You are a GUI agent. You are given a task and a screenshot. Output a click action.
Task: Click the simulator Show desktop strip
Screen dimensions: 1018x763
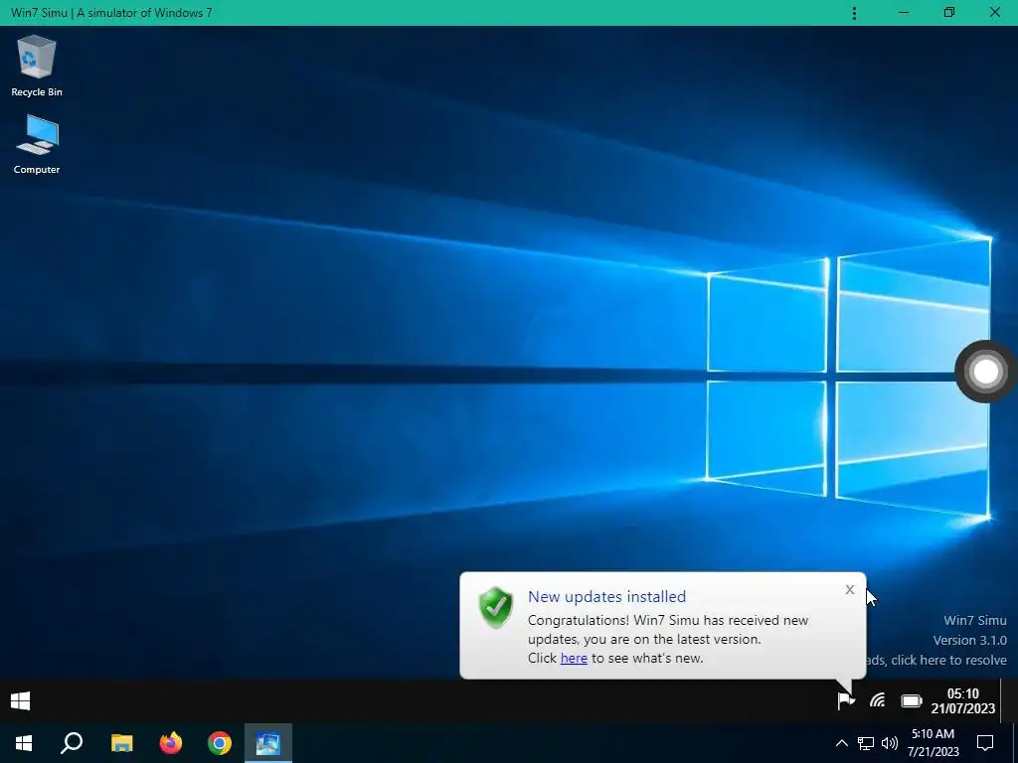coord(1010,700)
